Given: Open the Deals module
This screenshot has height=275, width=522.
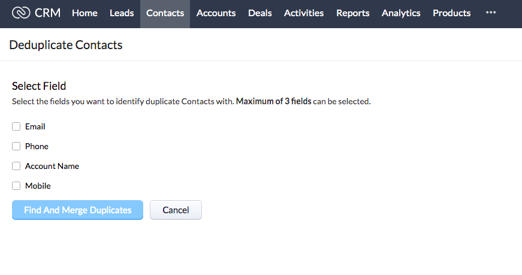Looking at the screenshot, I should (x=260, y=13).
